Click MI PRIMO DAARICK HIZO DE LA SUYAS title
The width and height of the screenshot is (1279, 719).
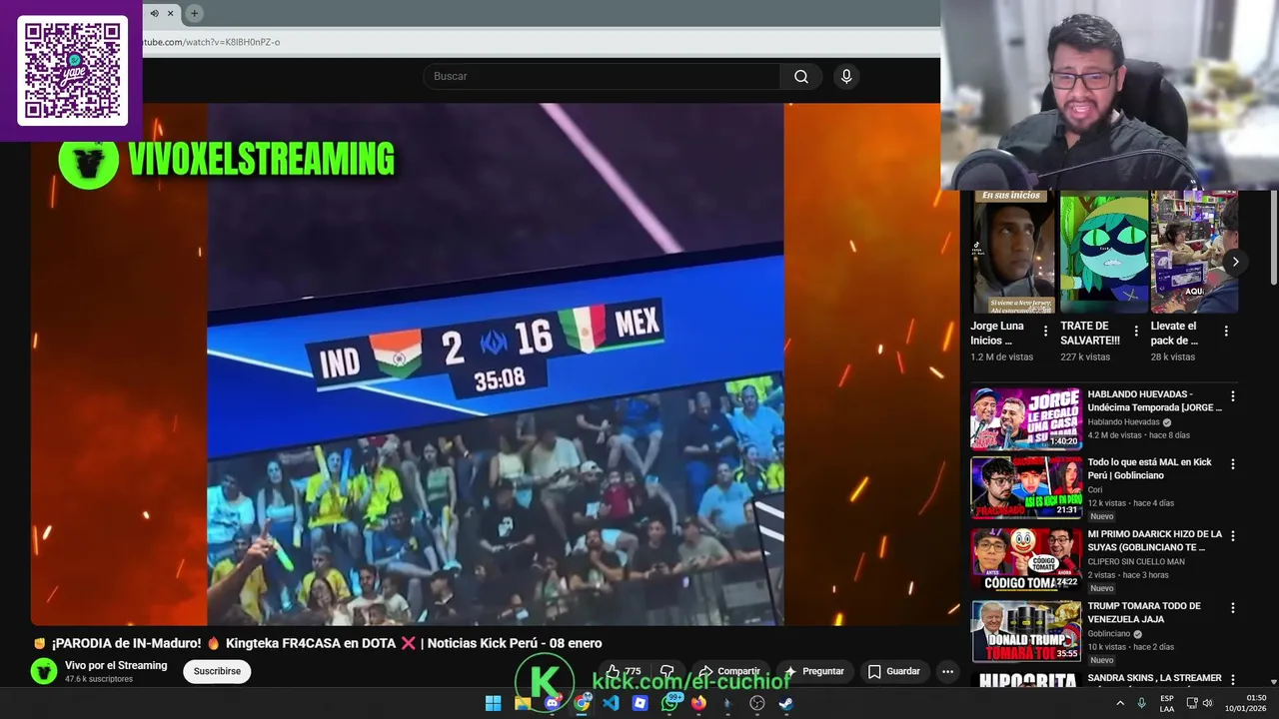coord(1155,540)
